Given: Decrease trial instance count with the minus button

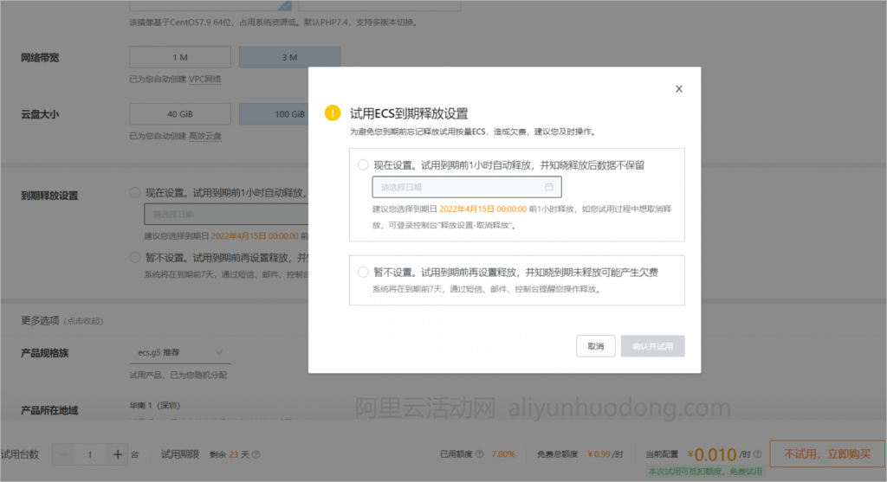Looking at the screenshot, I should [x=64, y=454].
